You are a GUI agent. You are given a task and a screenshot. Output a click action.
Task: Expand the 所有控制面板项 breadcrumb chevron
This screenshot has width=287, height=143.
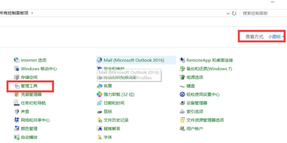(x=32, y=13)
